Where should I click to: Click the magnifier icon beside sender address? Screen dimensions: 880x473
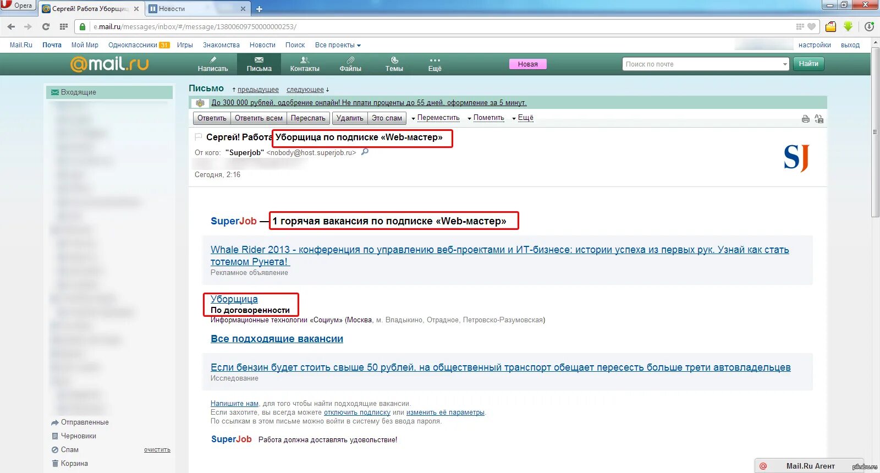point(365,152)
